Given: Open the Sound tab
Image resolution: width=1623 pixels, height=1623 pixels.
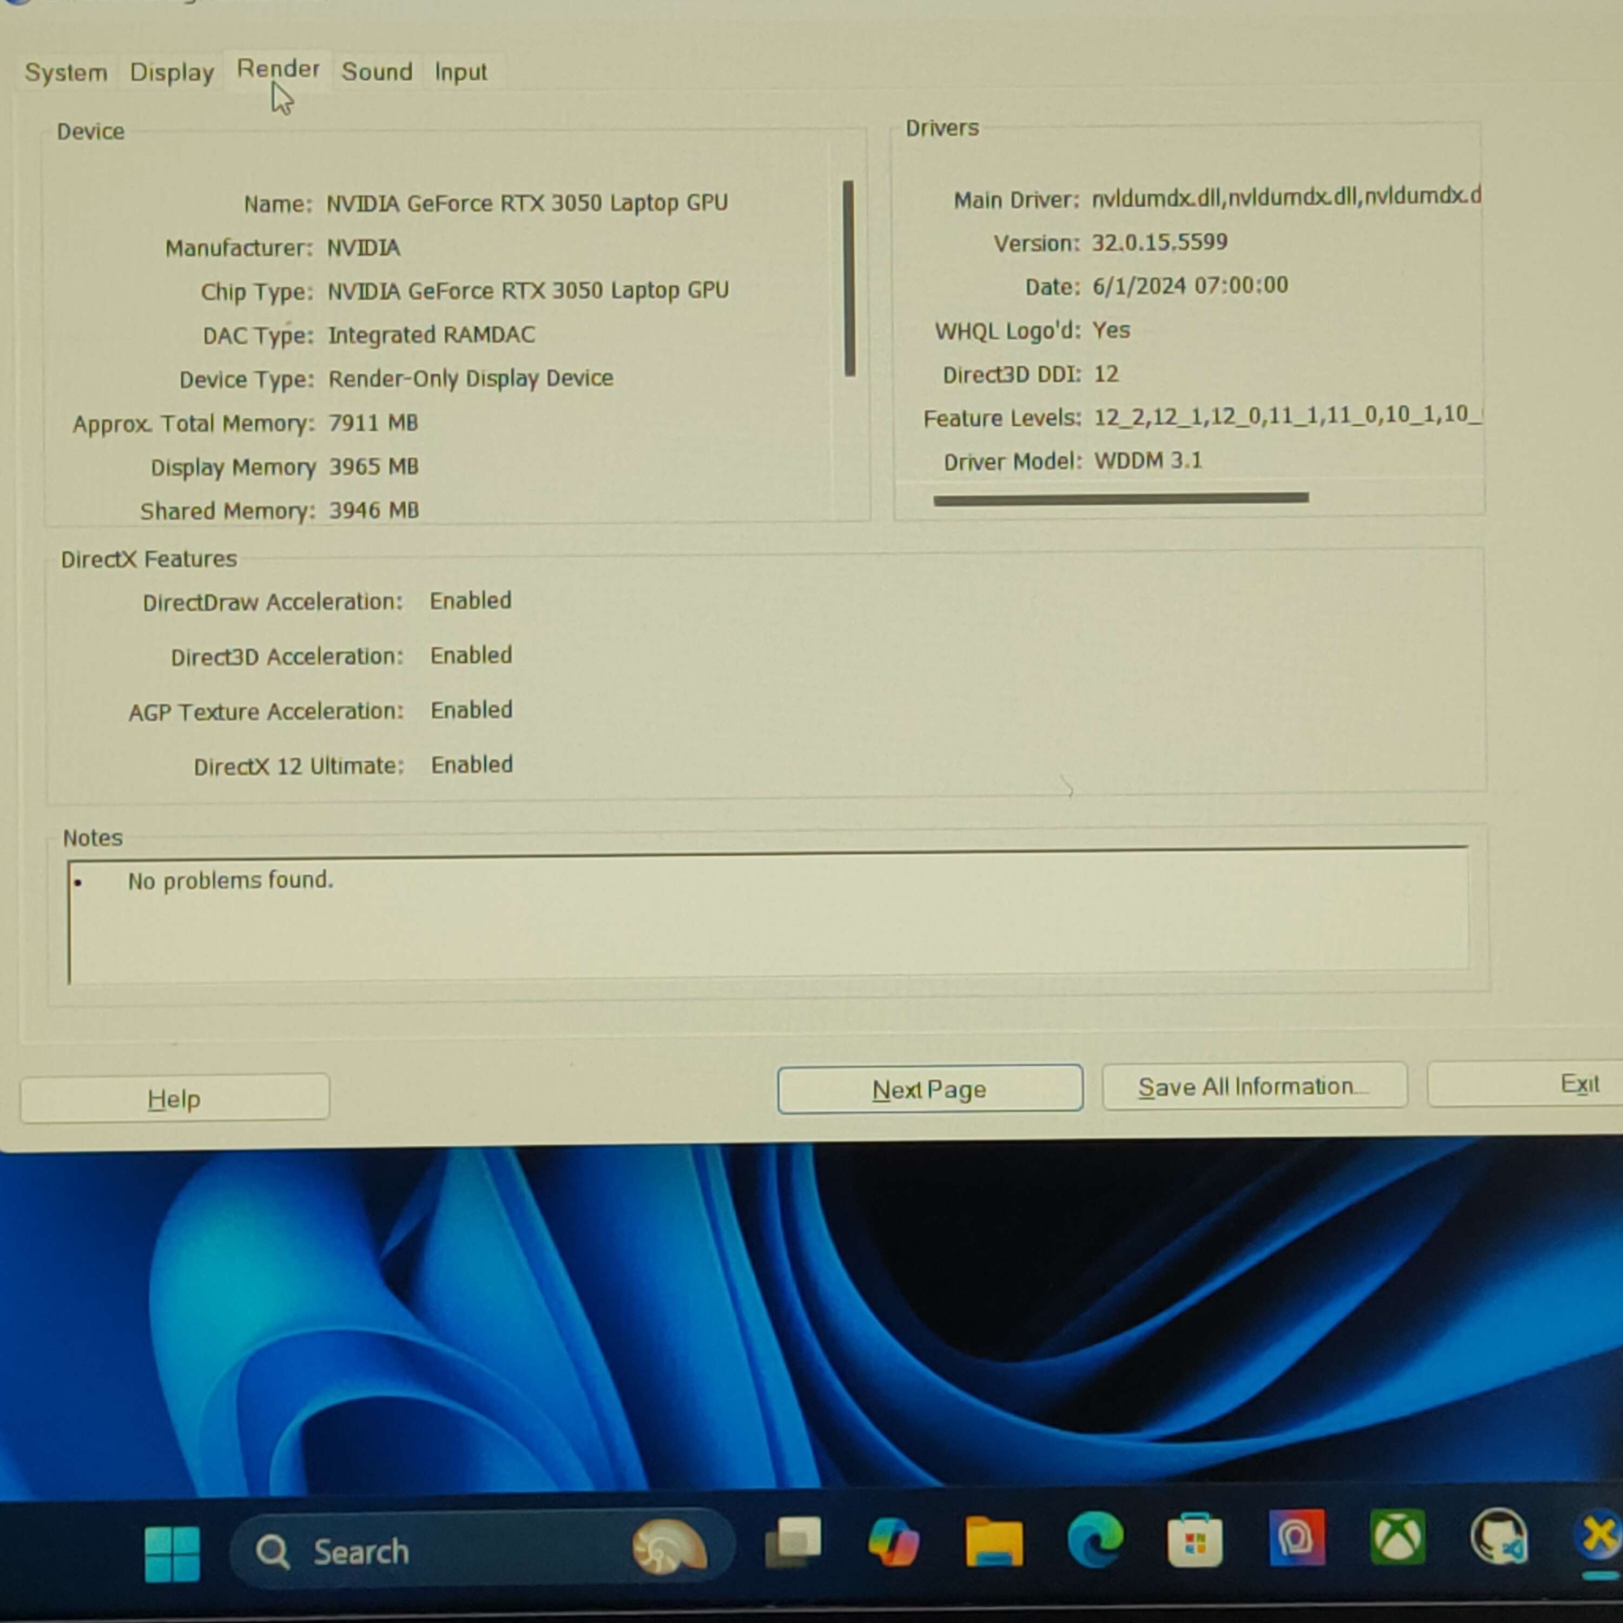Looking at the screenshot, I should 377,71.
